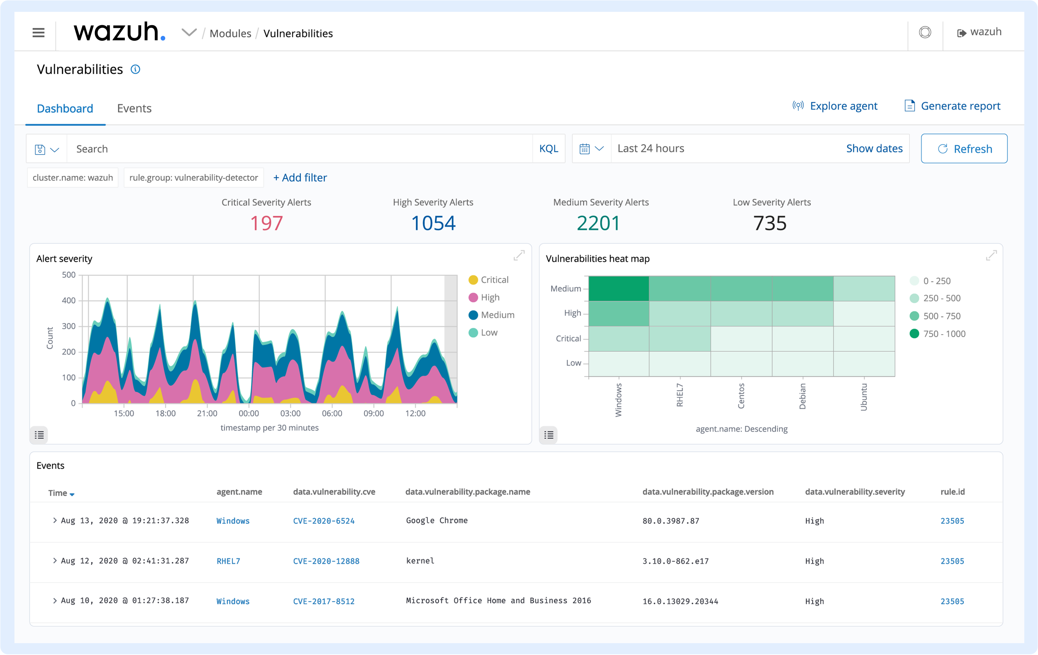
Task: Toggle the Critical series in the Alert severity legend
Action: pos(488,279)
